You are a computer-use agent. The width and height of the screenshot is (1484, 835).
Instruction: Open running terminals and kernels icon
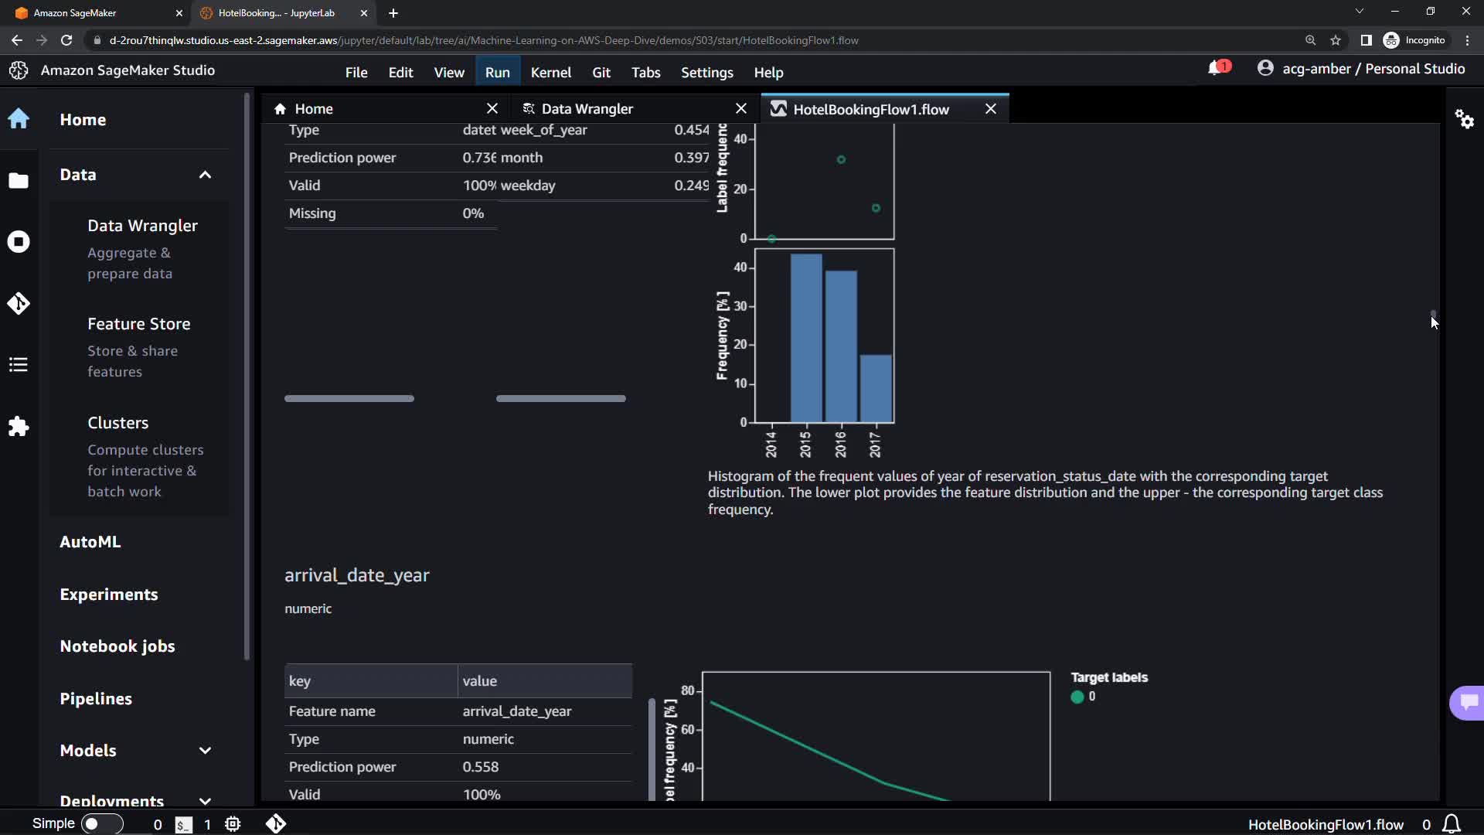click(19, 242)
